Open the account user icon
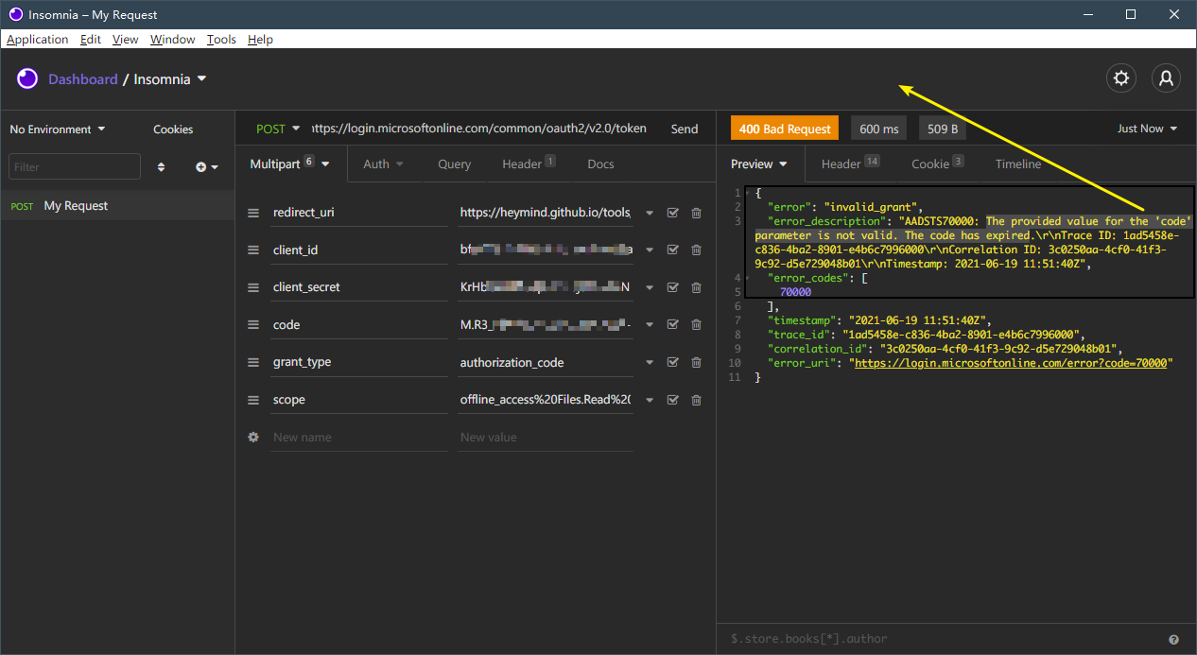Image resolution: width=1197 pixels, height=655 pixels. click(1167, 78)
